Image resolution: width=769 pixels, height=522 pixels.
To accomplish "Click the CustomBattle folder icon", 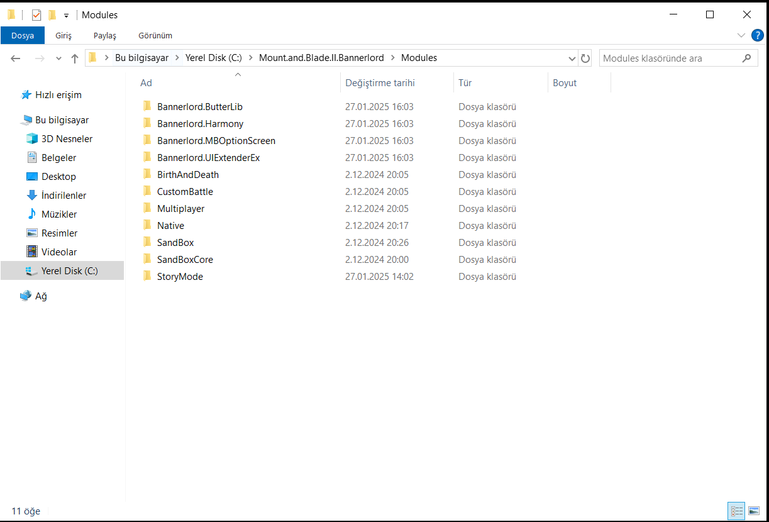I will [x=147, y=191].
